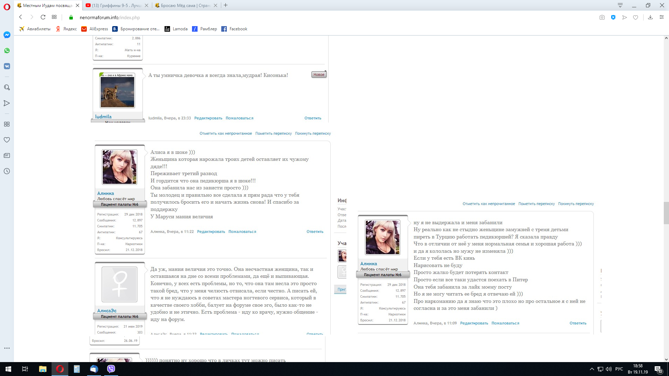Add page to bookmarks heart icon
The height and width of the screenshot is (376, 669).
pyautogui.click(x=636, y=17)
